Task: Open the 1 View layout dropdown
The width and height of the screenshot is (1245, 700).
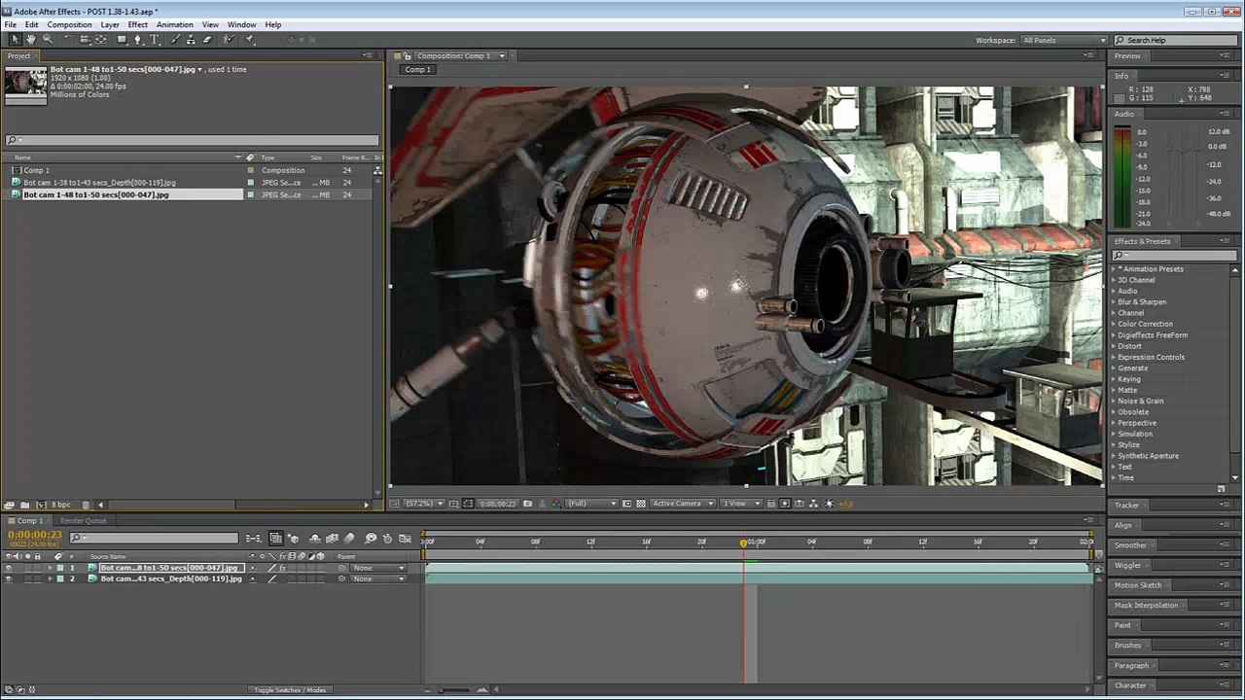Action: coord(740,504)
